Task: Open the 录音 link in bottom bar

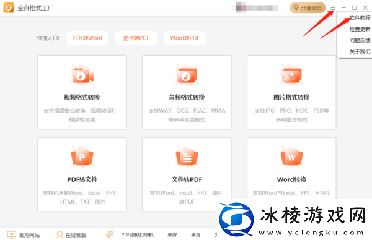Action: [196, 235]
